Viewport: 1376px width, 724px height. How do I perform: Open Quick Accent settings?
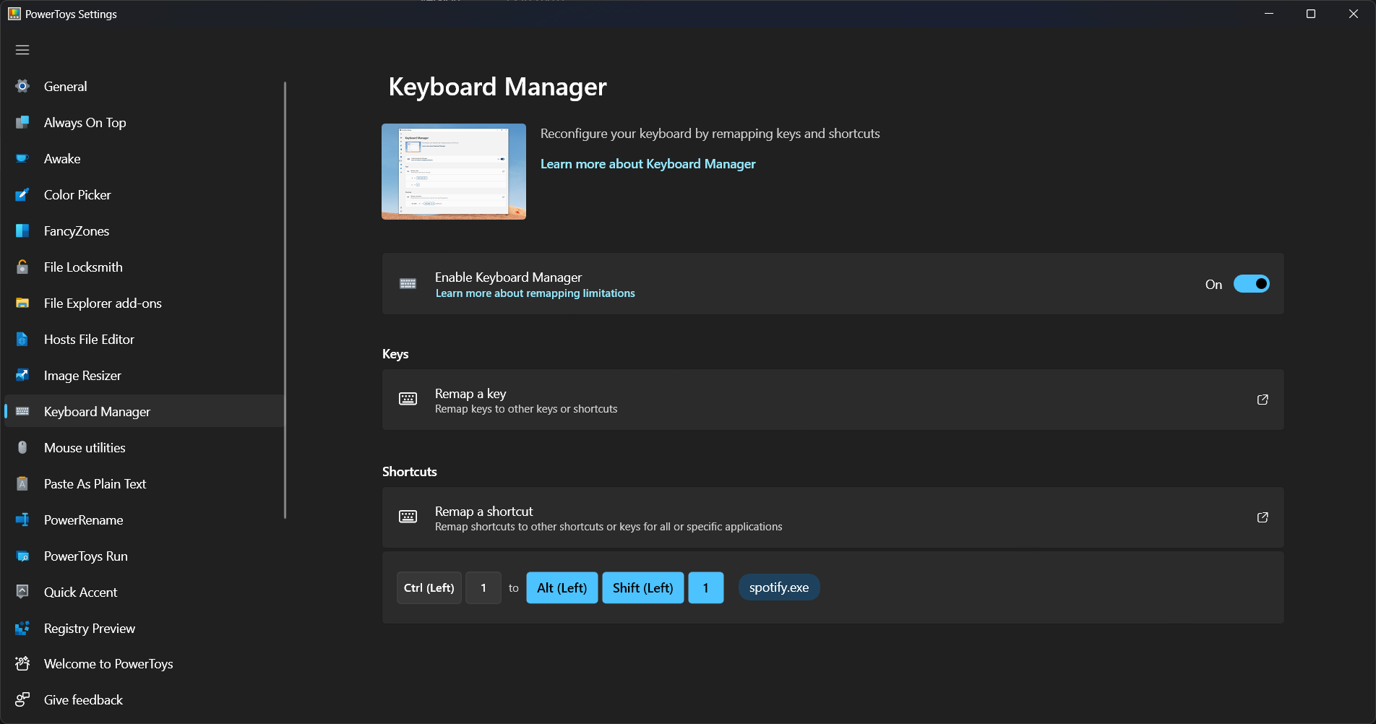pyautogui.click(x=145, y=592)
